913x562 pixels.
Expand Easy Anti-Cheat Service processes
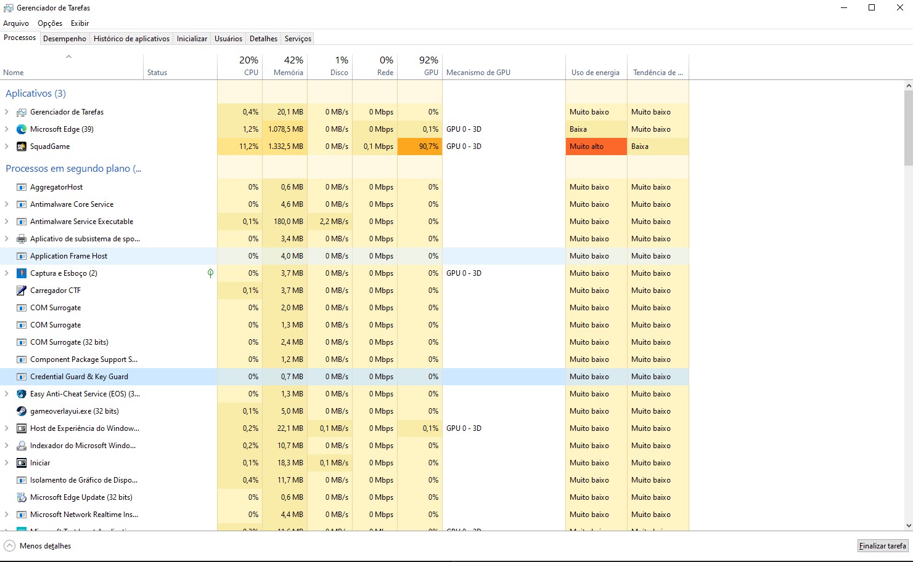coord(6,393)
